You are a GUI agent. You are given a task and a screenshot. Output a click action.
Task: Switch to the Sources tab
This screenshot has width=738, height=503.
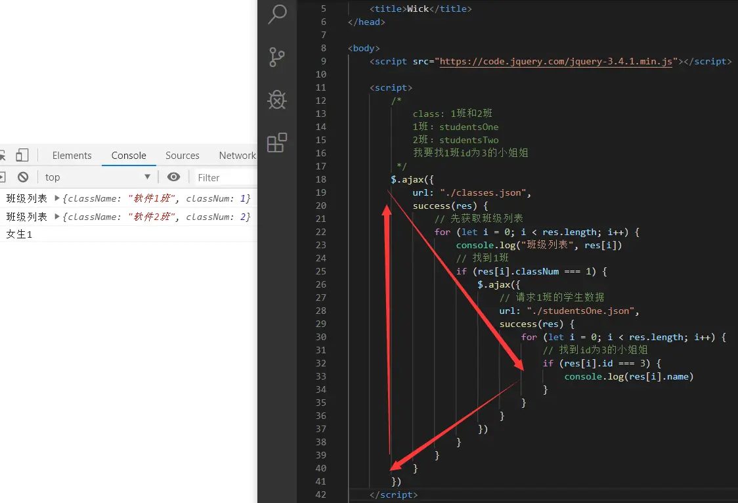point(182,155)
